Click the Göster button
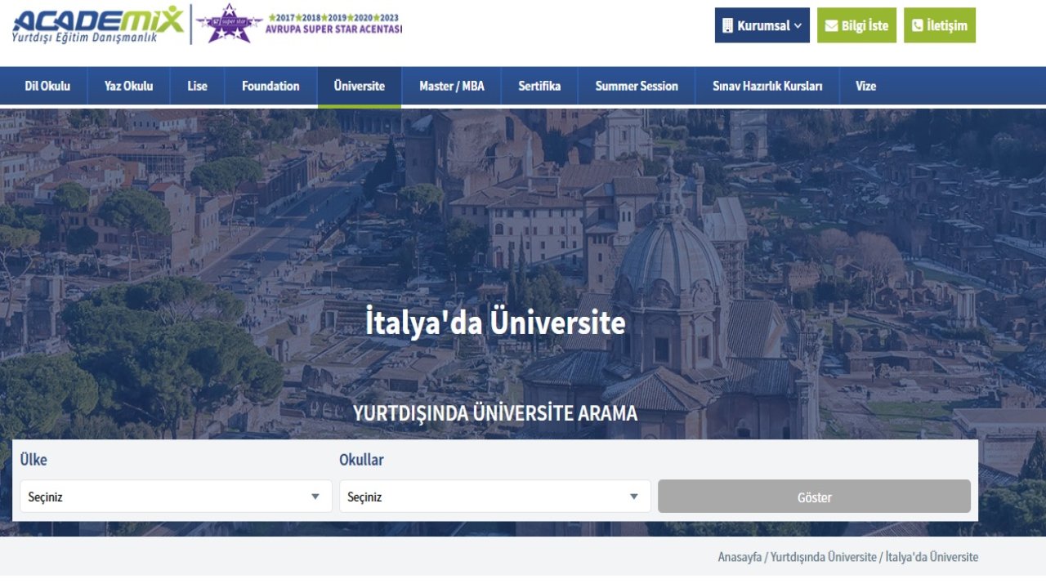The width and height of the screenshot is (1046, 588). tap(814, 496)
